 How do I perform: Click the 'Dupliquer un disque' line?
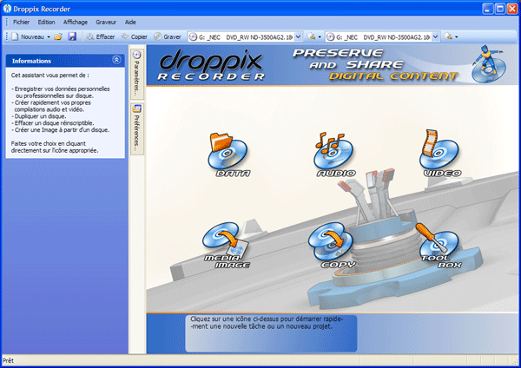[39, 116]
